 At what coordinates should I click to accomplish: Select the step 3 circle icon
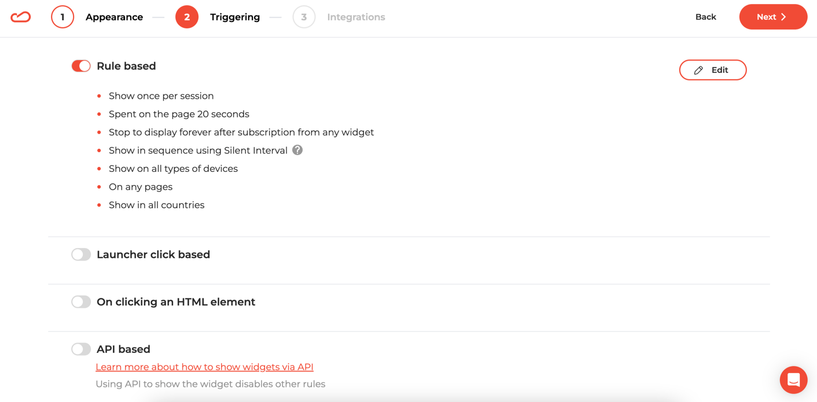(x=304, y=17)
